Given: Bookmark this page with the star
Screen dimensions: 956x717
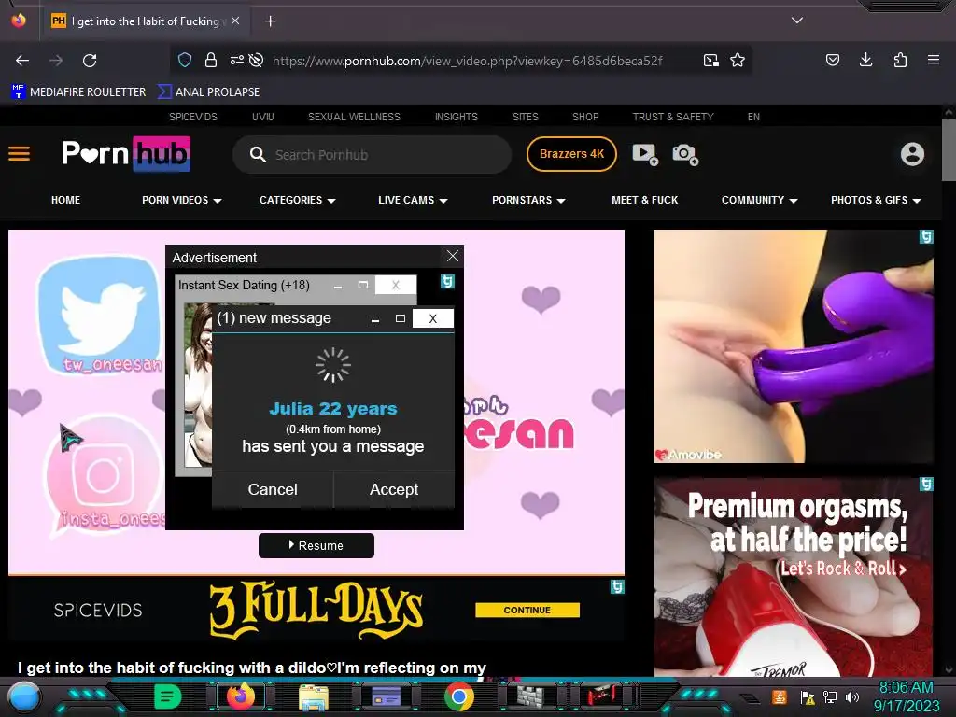Looking at the screenshot, I should [738, 60].
